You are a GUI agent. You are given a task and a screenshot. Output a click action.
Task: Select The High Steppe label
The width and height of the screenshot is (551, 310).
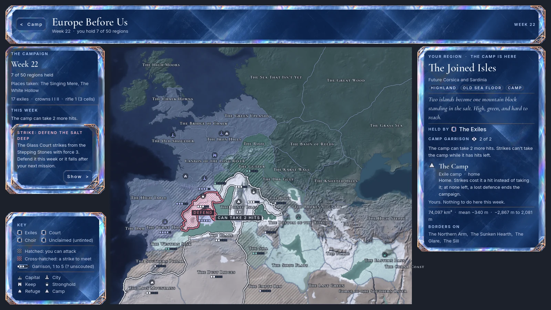pyautogui.click(x=386, y=218)
